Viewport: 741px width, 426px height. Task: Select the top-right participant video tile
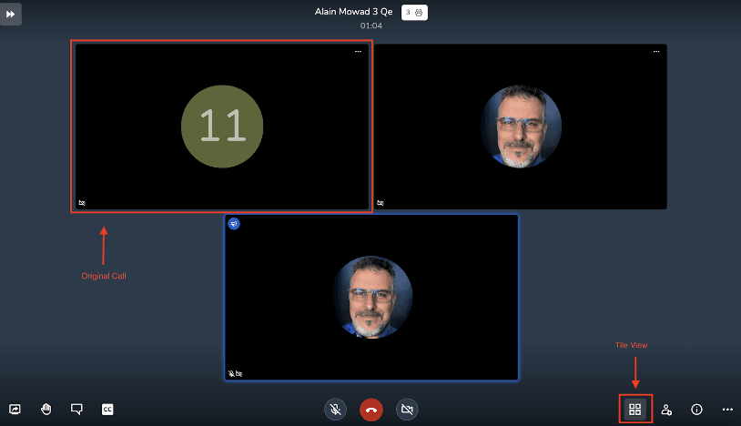(x=521, y=127)
